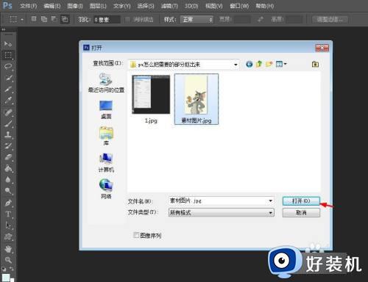Click Add to Selection mode icon
The height and width of the screenshot is (282, 368).
[44, 19]
